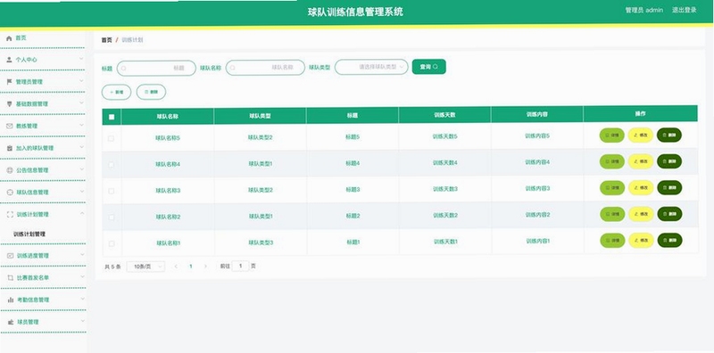Viewport: 714px width, 353px height.
Task: Click the previous page arrow
Action: point(176,267)
